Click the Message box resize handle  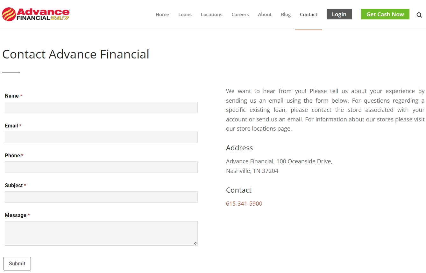195,243
